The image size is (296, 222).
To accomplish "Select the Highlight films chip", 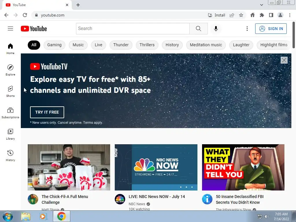I will (x=274, y=45).
